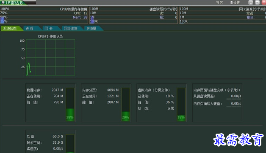Click the 硬盘读写(字节/秒) header graph
The height and width of the screenshot is (153, 266).
[133, 15]
